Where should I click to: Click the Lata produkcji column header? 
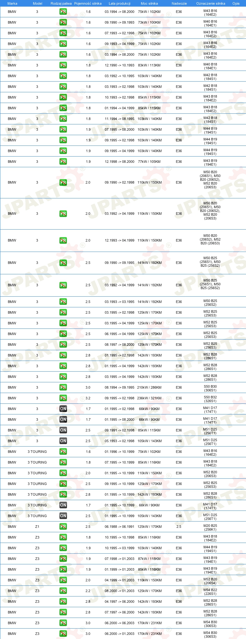click(120, 3)
